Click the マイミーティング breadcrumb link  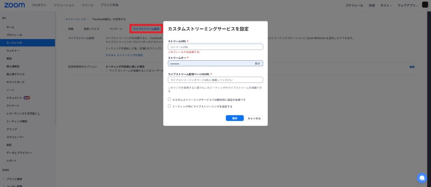click(75, 19)
